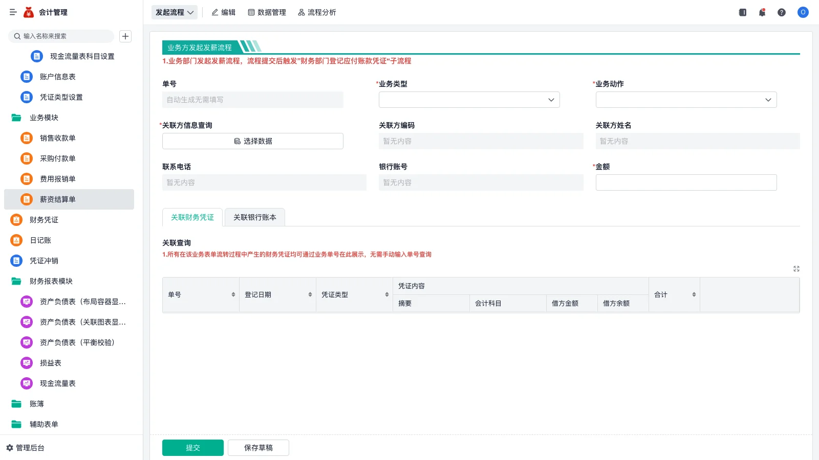819x460 pixels.
Task: Open the 业务类型 dropdown
Action: [x=469, y=100]
